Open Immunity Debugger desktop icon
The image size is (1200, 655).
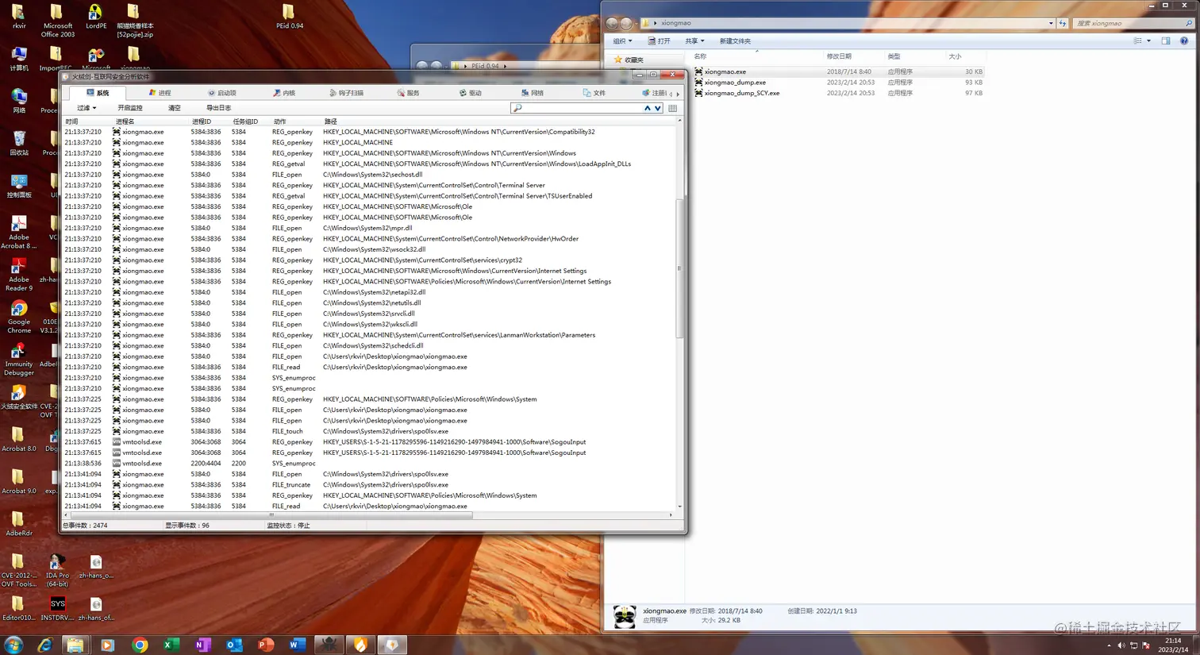tap(18, 360)
